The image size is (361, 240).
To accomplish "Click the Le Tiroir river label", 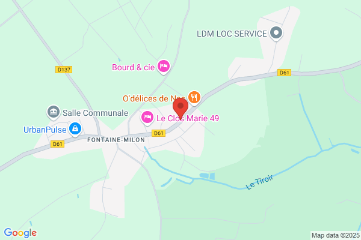I will coord(259,182).
